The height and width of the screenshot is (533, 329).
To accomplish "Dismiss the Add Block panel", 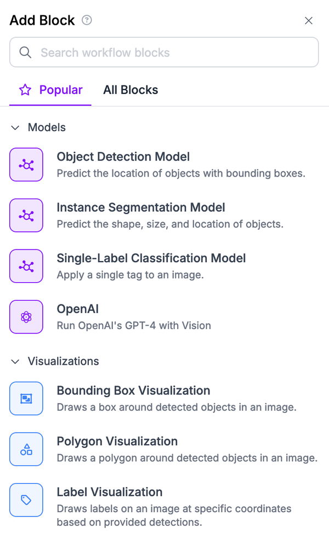I will (x=309, y=20).
